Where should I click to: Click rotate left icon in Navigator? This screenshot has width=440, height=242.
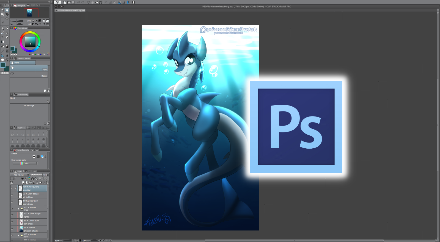point(33,24)
